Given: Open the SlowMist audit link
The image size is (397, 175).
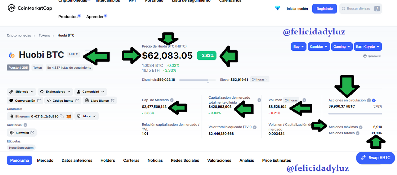Looking at the screenshot, I should [22, 133].
